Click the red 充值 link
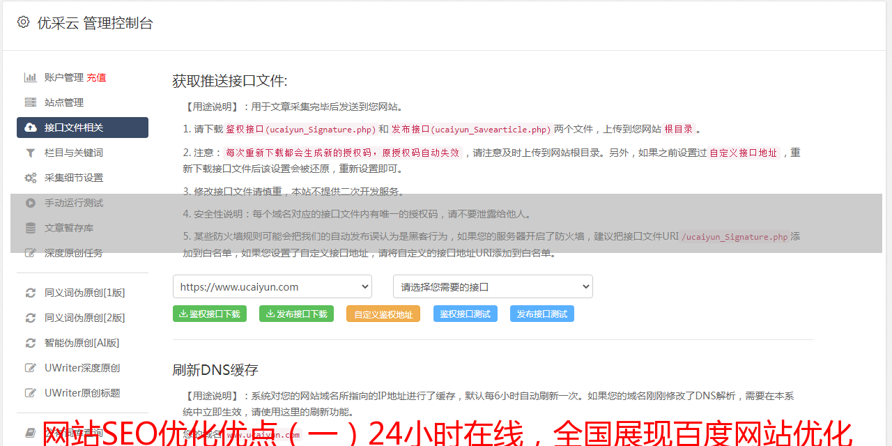Viewport: 892px width, 446px height. (x=96, y=77)
